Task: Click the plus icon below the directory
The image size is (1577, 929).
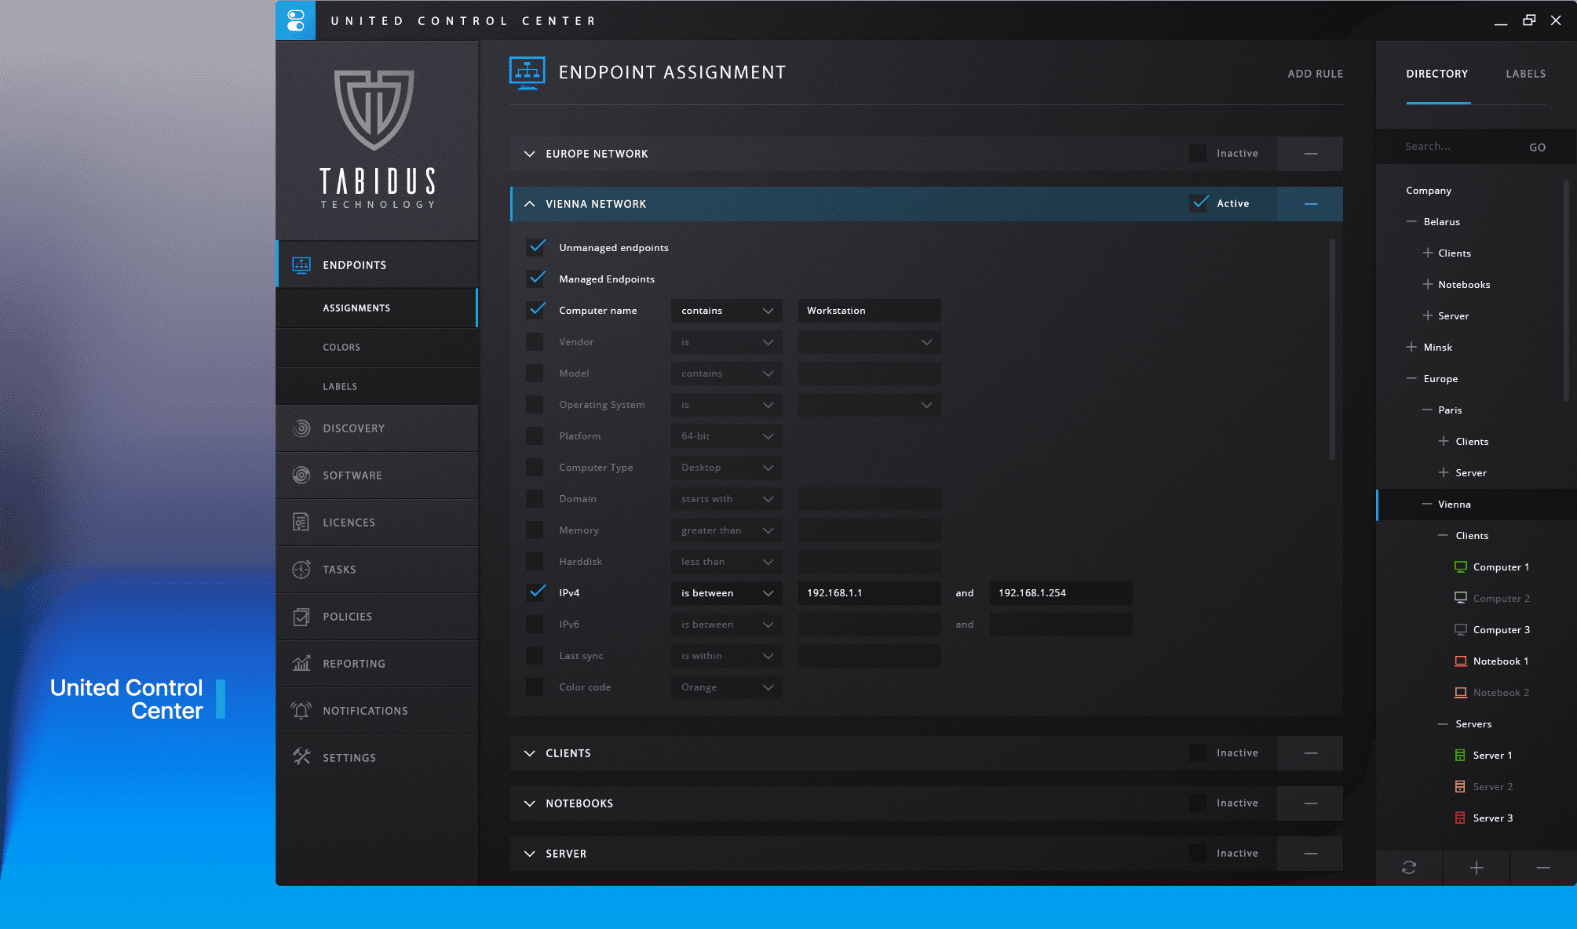Action: point(1477,868)
